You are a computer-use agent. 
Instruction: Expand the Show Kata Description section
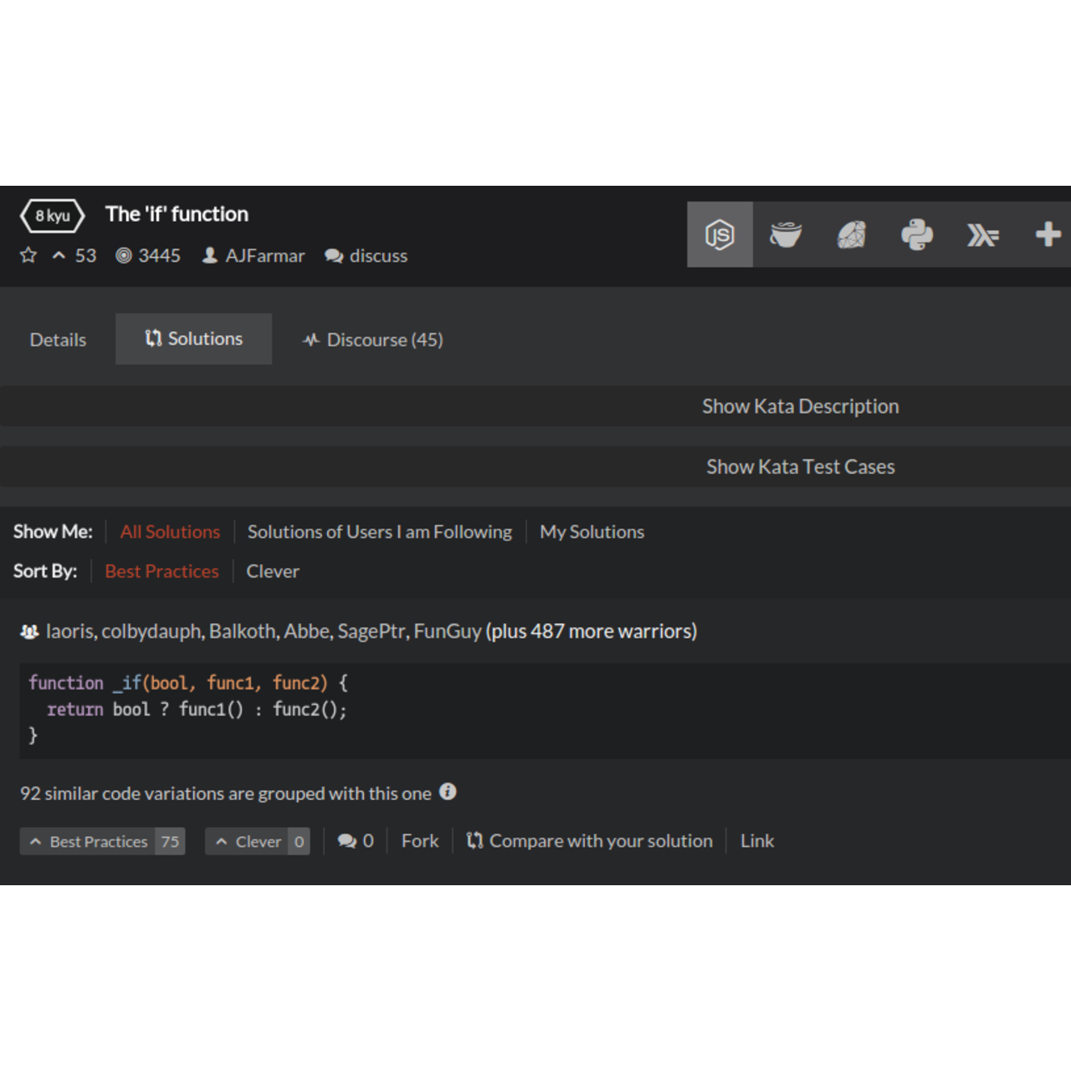tap(800, 406)
